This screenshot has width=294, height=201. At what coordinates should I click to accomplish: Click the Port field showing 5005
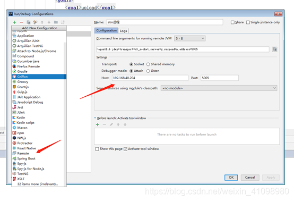point(220,78)
